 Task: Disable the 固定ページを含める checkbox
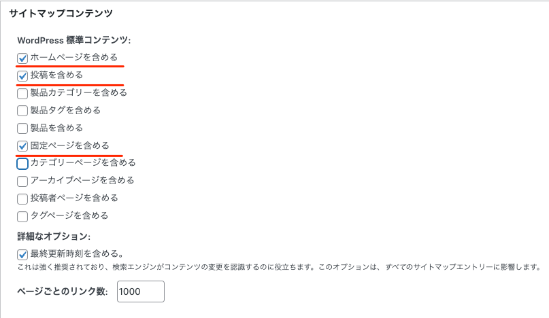coord(22,146)
